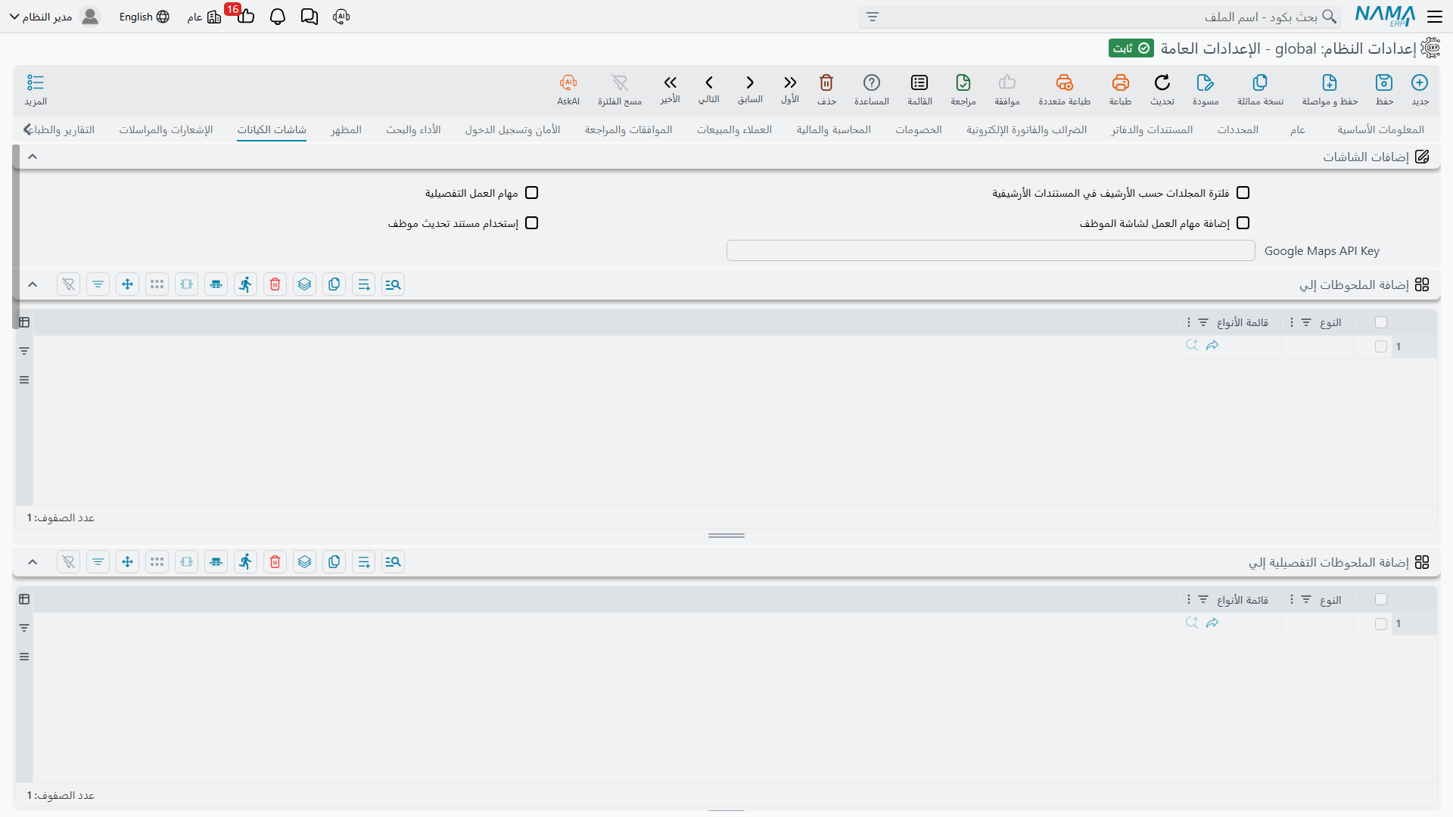
Task: Click the مراجعة (Review) icon
Action: (x=963, y=82)
